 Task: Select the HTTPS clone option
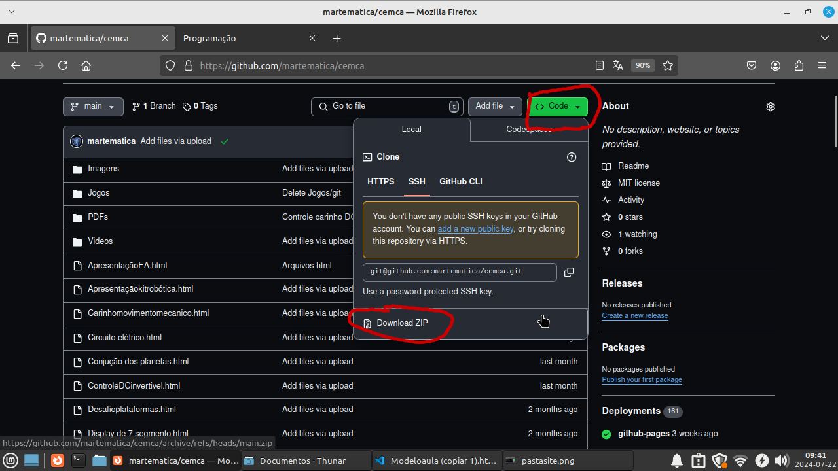point(381,182)
